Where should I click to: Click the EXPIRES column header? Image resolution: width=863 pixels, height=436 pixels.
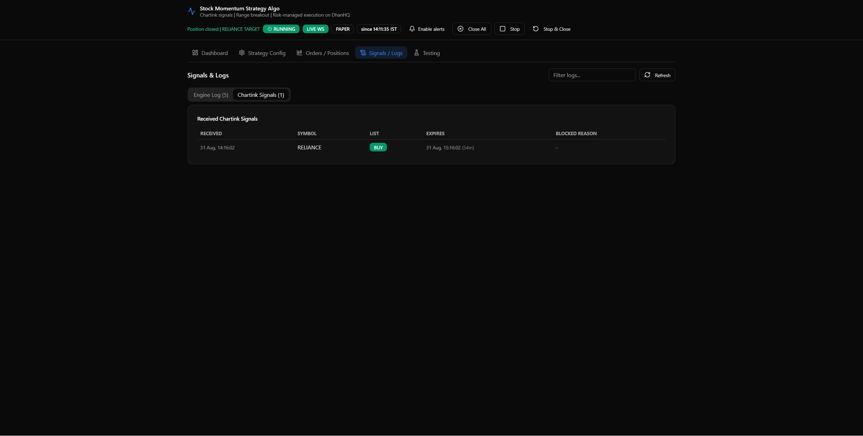coord(435,133)
